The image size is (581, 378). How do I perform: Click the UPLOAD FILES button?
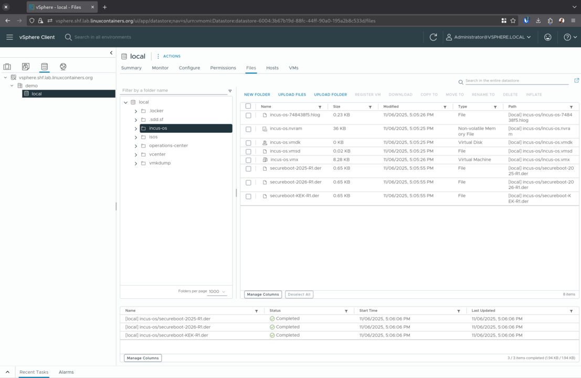click(x=292, y=94)
